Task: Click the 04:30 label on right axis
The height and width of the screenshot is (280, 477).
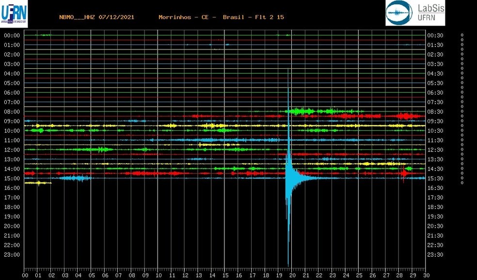Action: (435, 74)
